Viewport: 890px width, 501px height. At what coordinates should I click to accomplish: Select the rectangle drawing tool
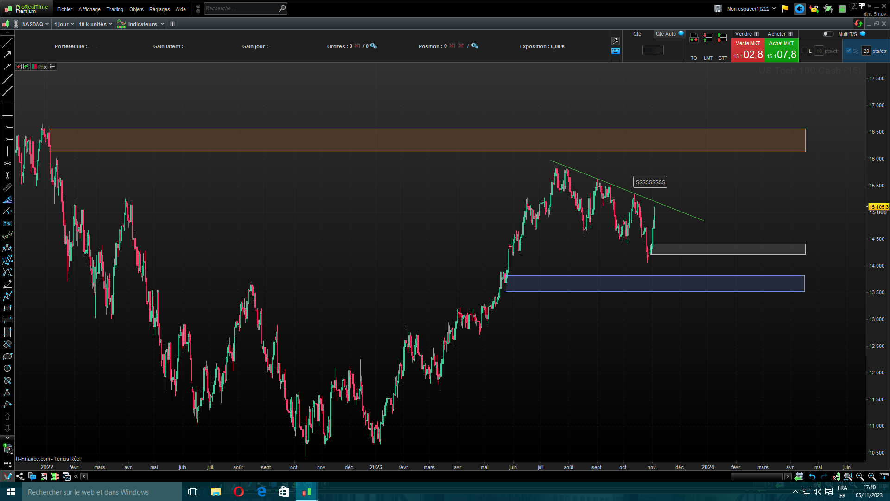pos(7,308)
